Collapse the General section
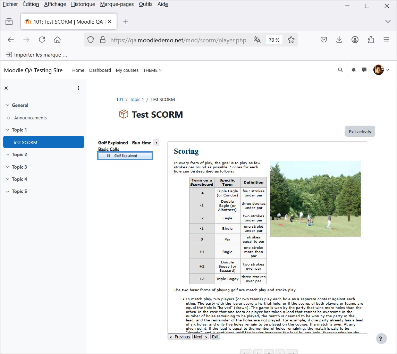This screenshot has height=354, width=397. point(8,105)
